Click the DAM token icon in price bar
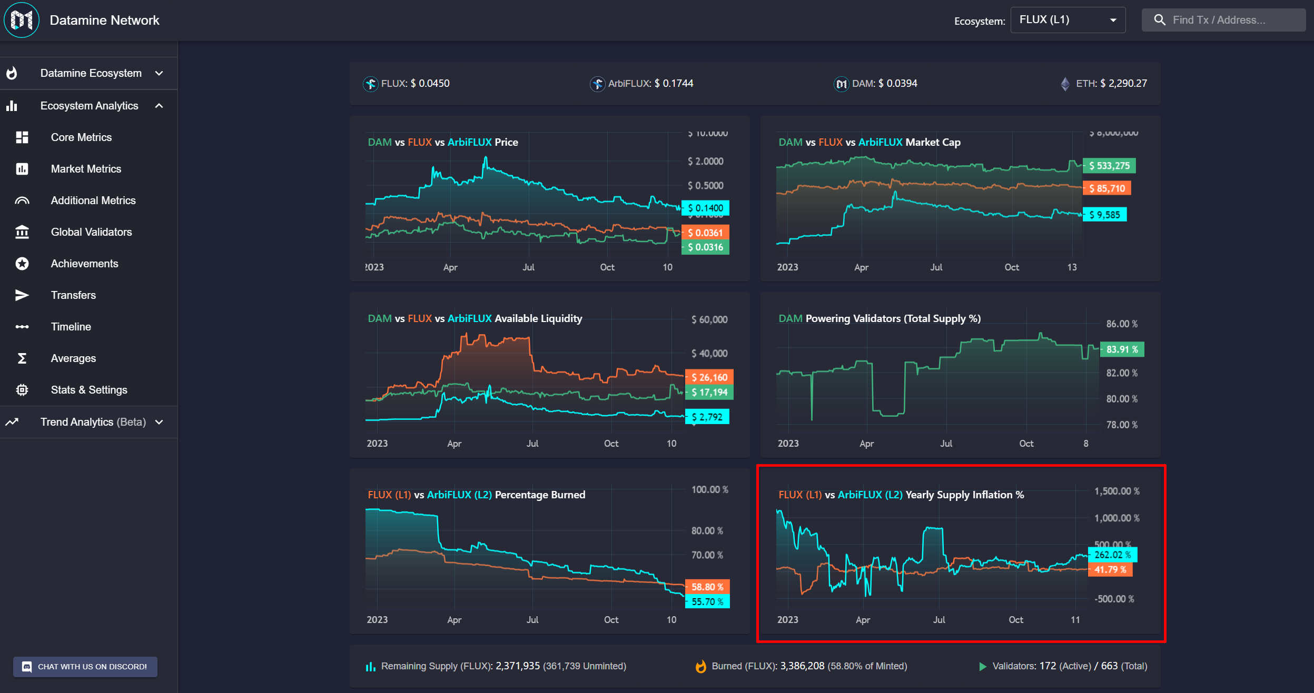Viewport: 1314px width, 693px height. pos(842,84)
